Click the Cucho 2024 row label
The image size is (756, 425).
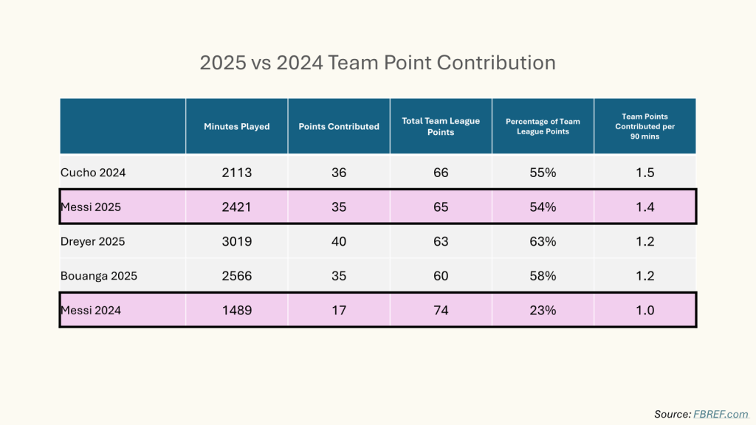pyautogui.click(x=93, y=173)
